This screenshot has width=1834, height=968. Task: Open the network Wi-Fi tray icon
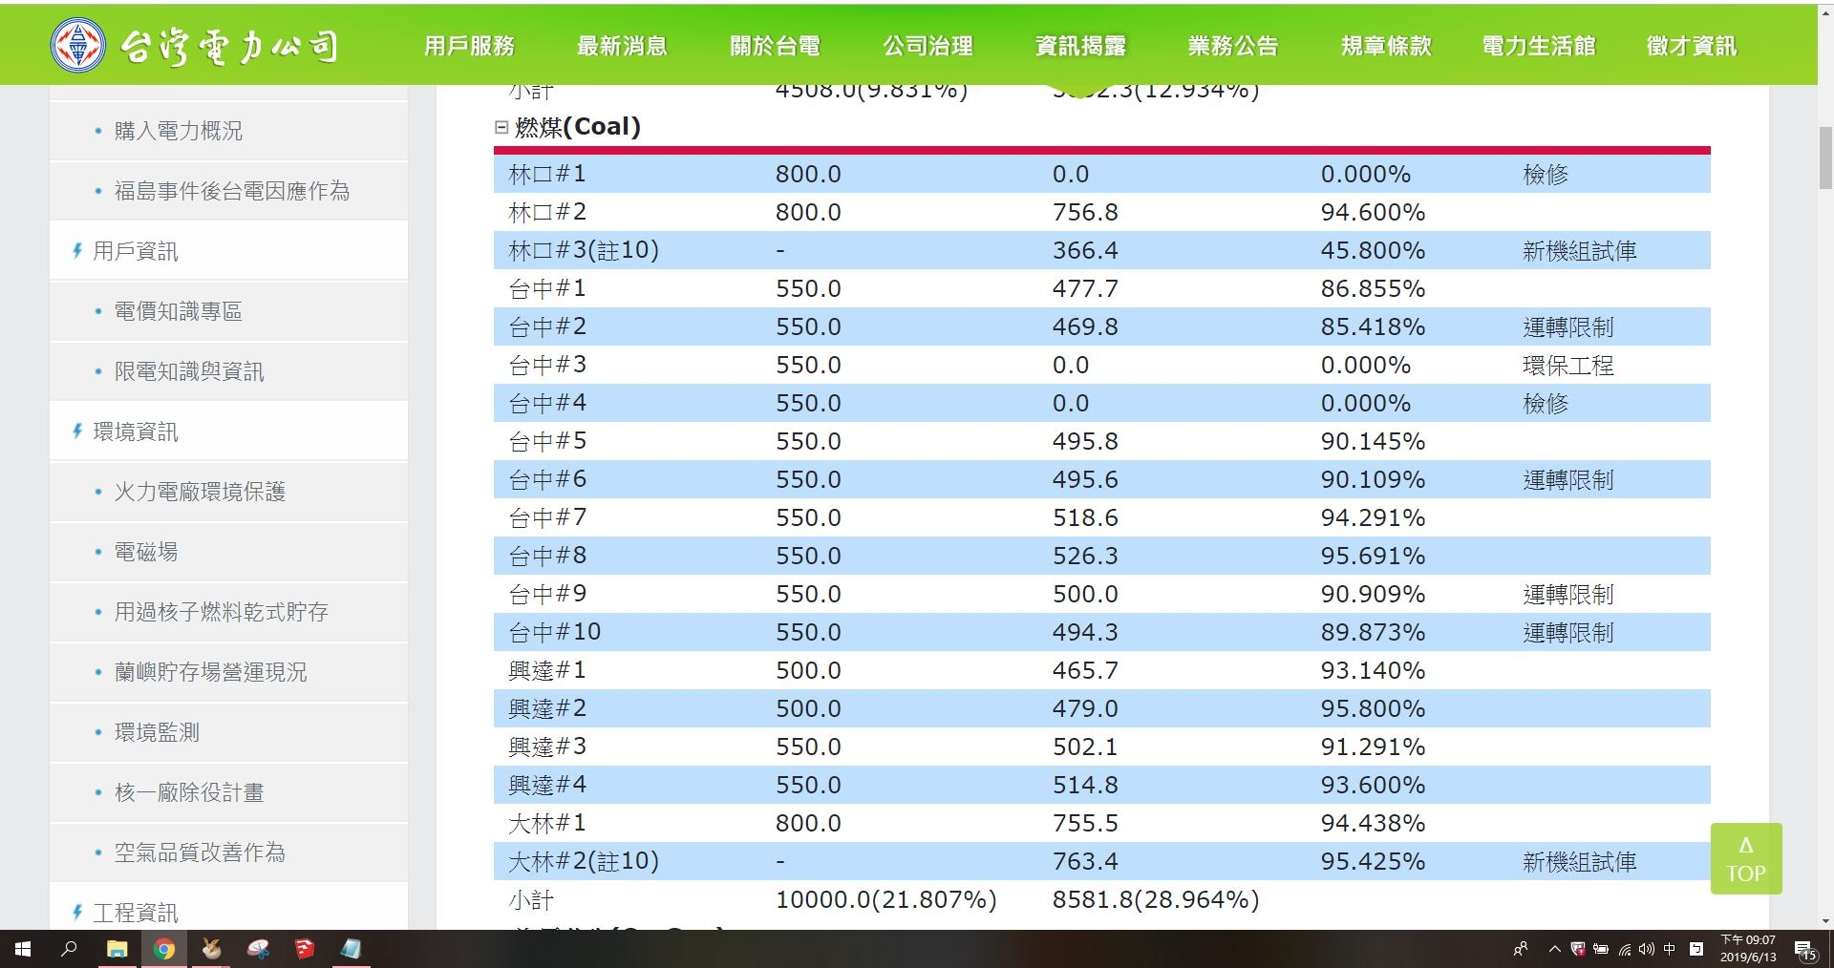1624,949
